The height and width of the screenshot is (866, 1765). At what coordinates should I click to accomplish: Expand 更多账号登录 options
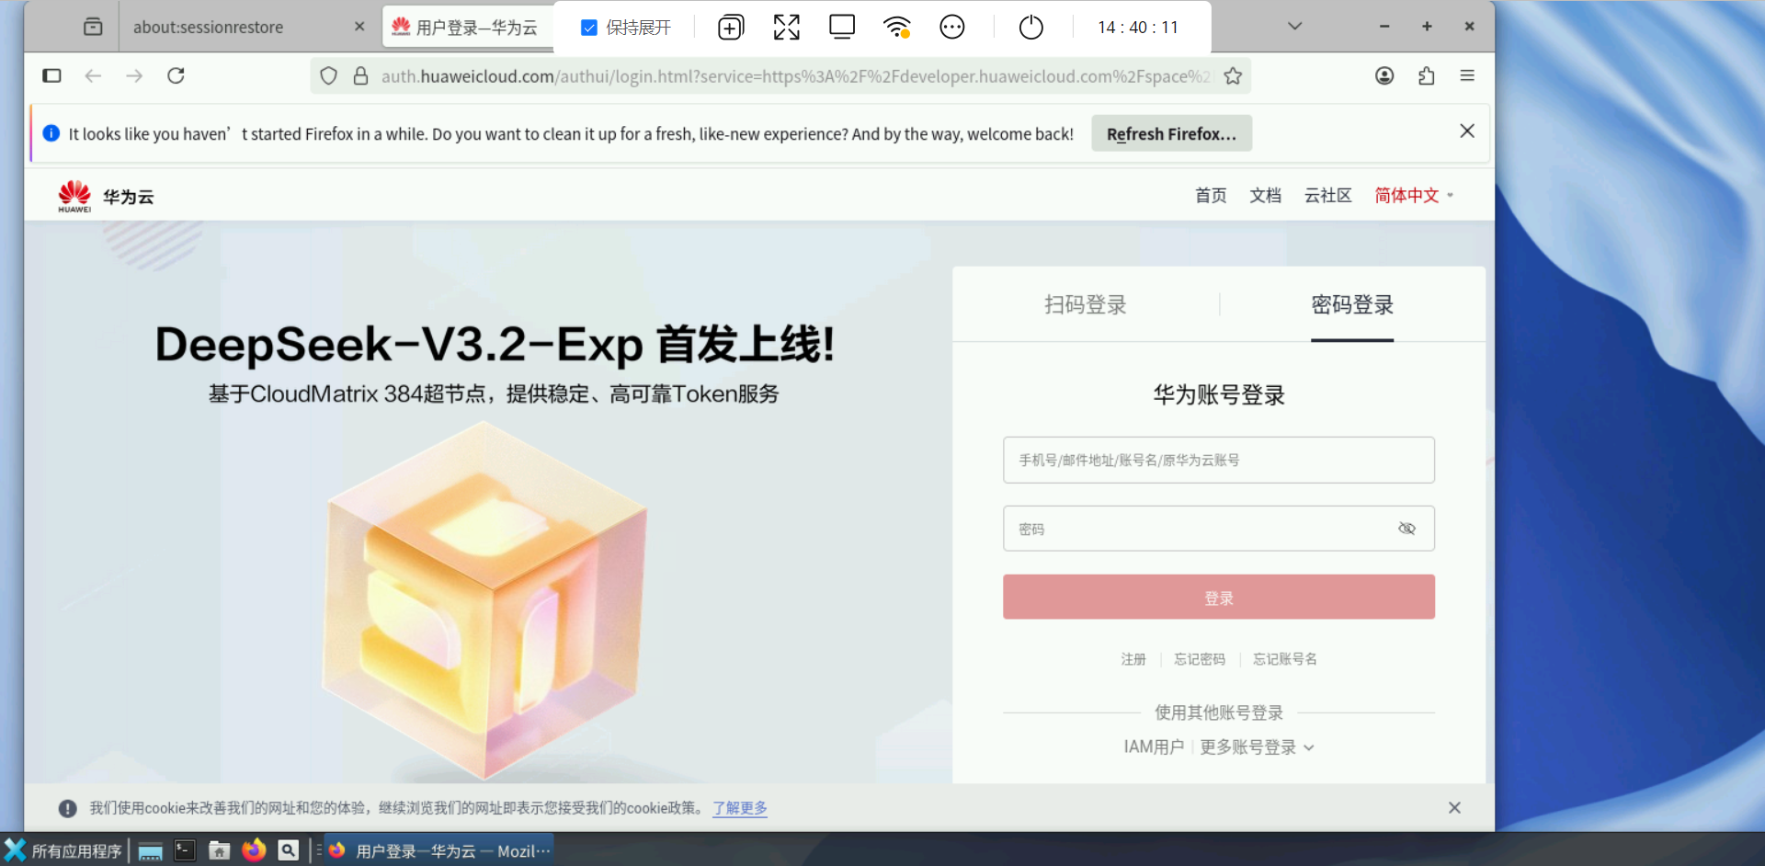pos(1257,747)
